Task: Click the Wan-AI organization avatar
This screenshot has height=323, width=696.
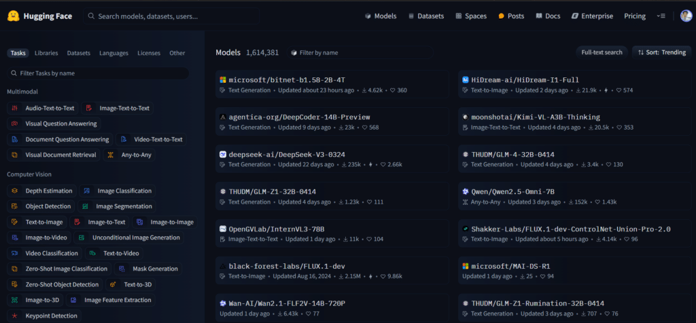Action: [x=222, y=303]
